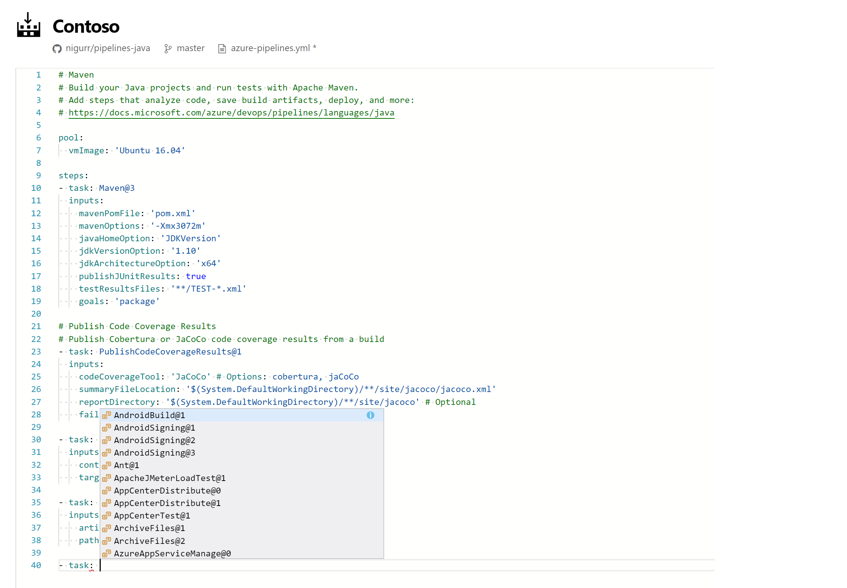Click AppCenterDistribute@0 task icon
Screen dimensions: 847x588
106,490
